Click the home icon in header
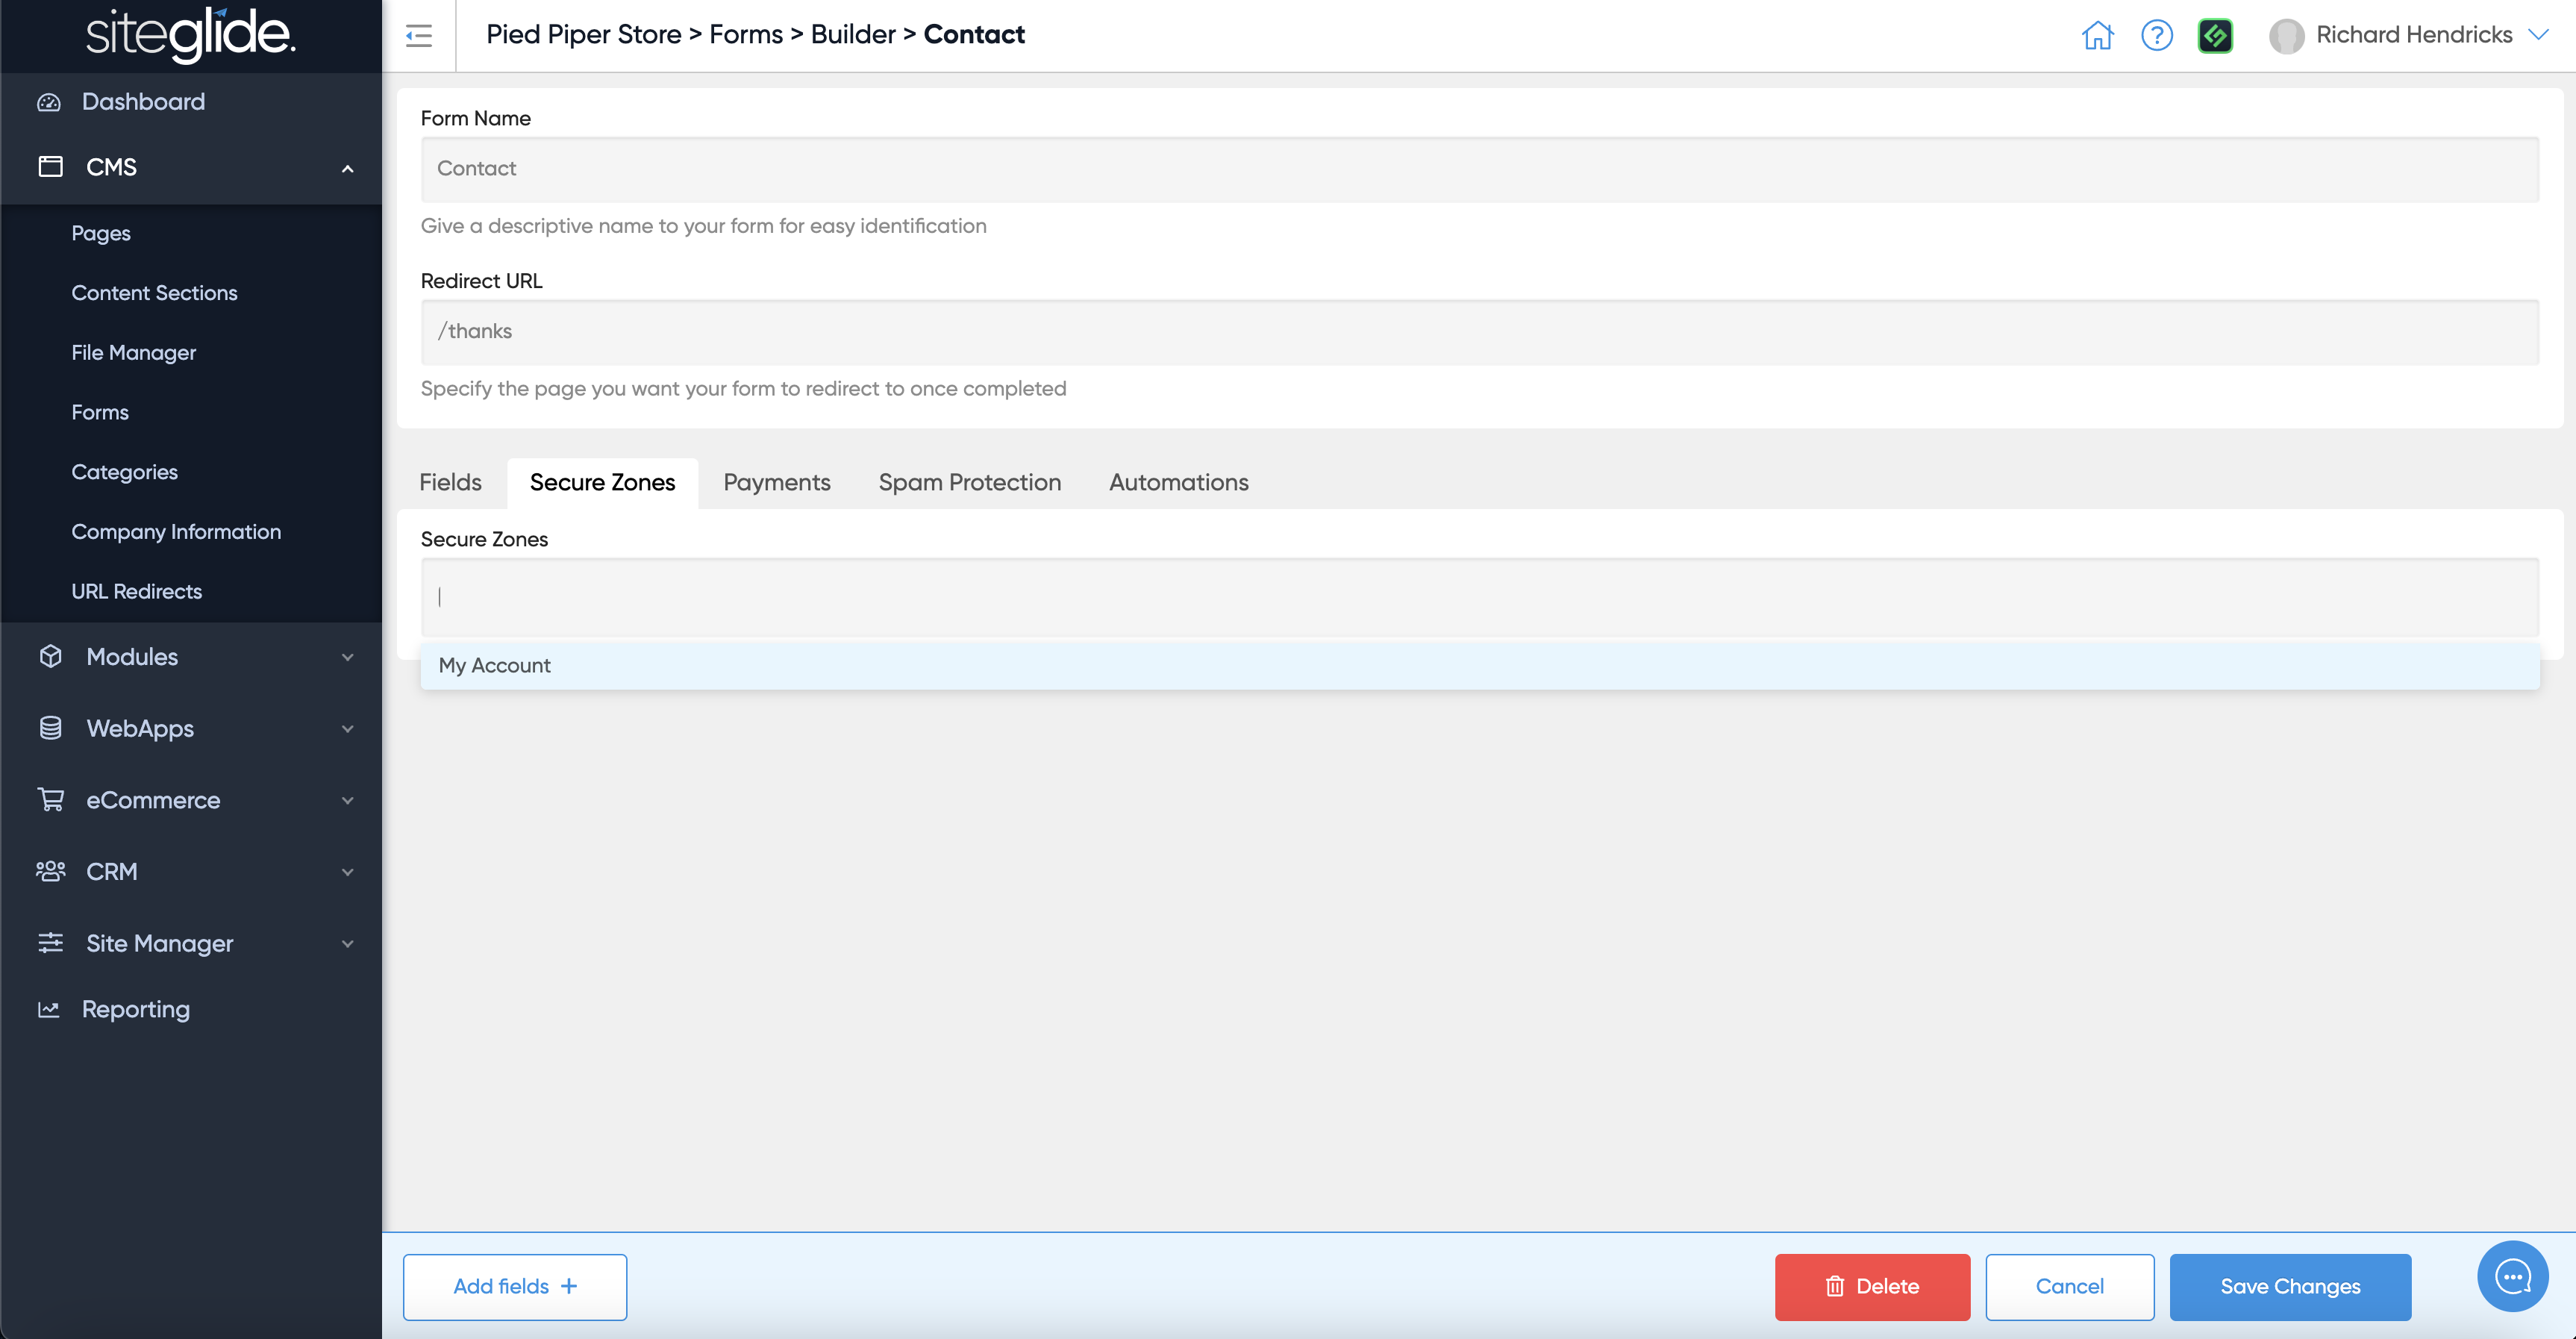The image size is (2576, 1339). tap(2097, 35)
